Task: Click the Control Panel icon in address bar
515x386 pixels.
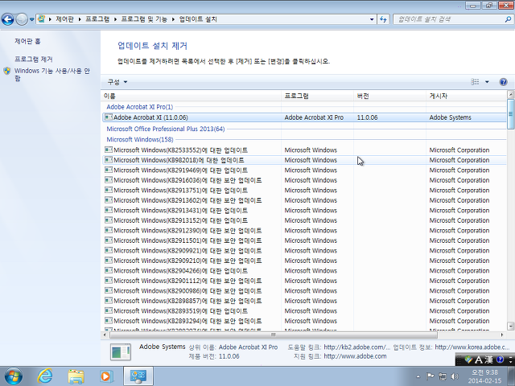Action: click(x=41, y=19)
